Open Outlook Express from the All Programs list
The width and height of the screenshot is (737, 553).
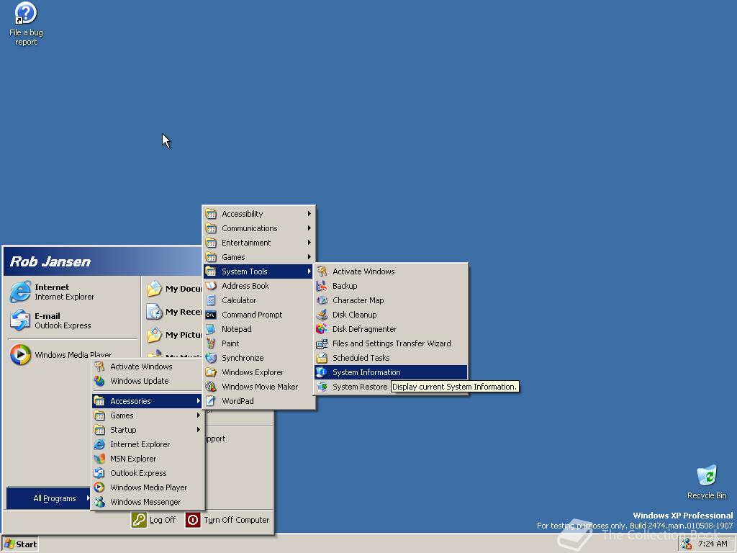[148, 473]
